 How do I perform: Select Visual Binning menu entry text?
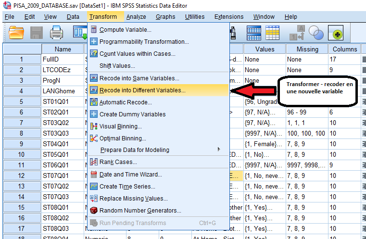120,126
